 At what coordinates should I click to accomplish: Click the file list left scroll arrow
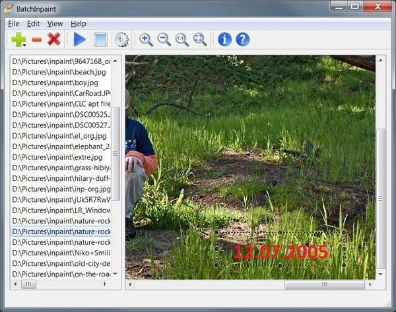click(15, 284)
